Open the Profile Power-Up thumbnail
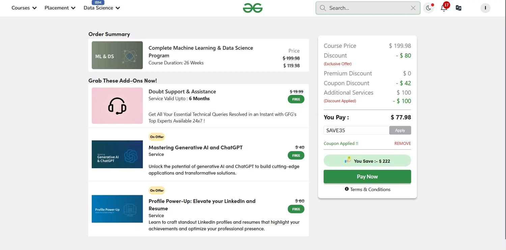506x250 pixels. point(117,209)
